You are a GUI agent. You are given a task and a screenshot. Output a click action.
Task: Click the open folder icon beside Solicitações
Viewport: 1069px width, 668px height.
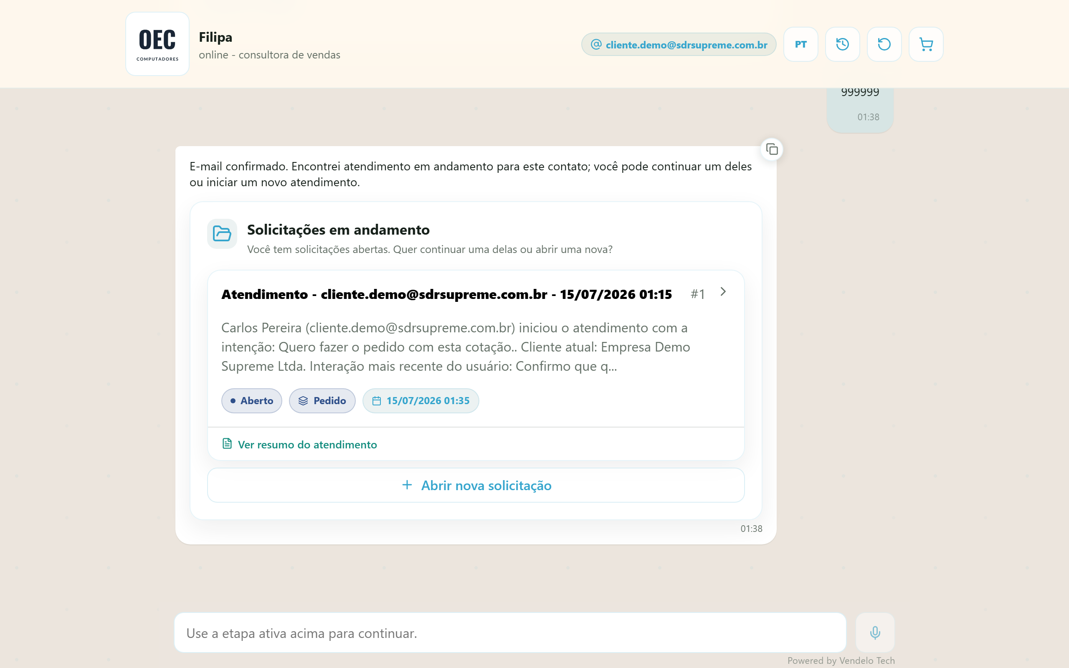coord(222,233)
